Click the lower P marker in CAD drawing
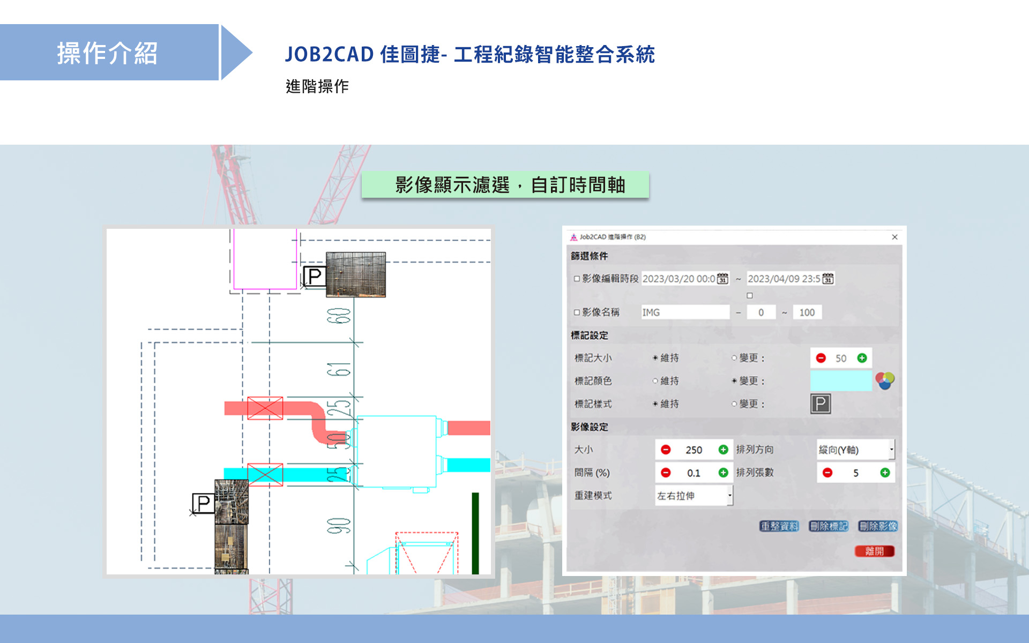Screen dimensions: 1029x643 [x=203, y=504]
